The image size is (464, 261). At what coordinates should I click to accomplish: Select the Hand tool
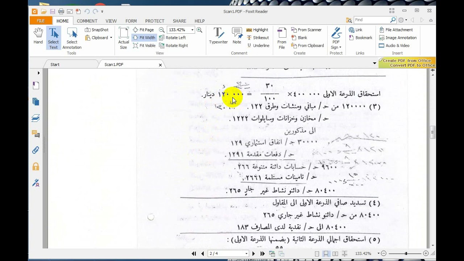click(x=38, y=36)
